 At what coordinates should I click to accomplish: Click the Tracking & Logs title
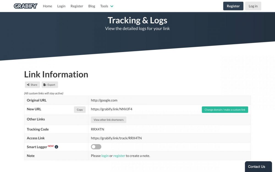point(137,20)
